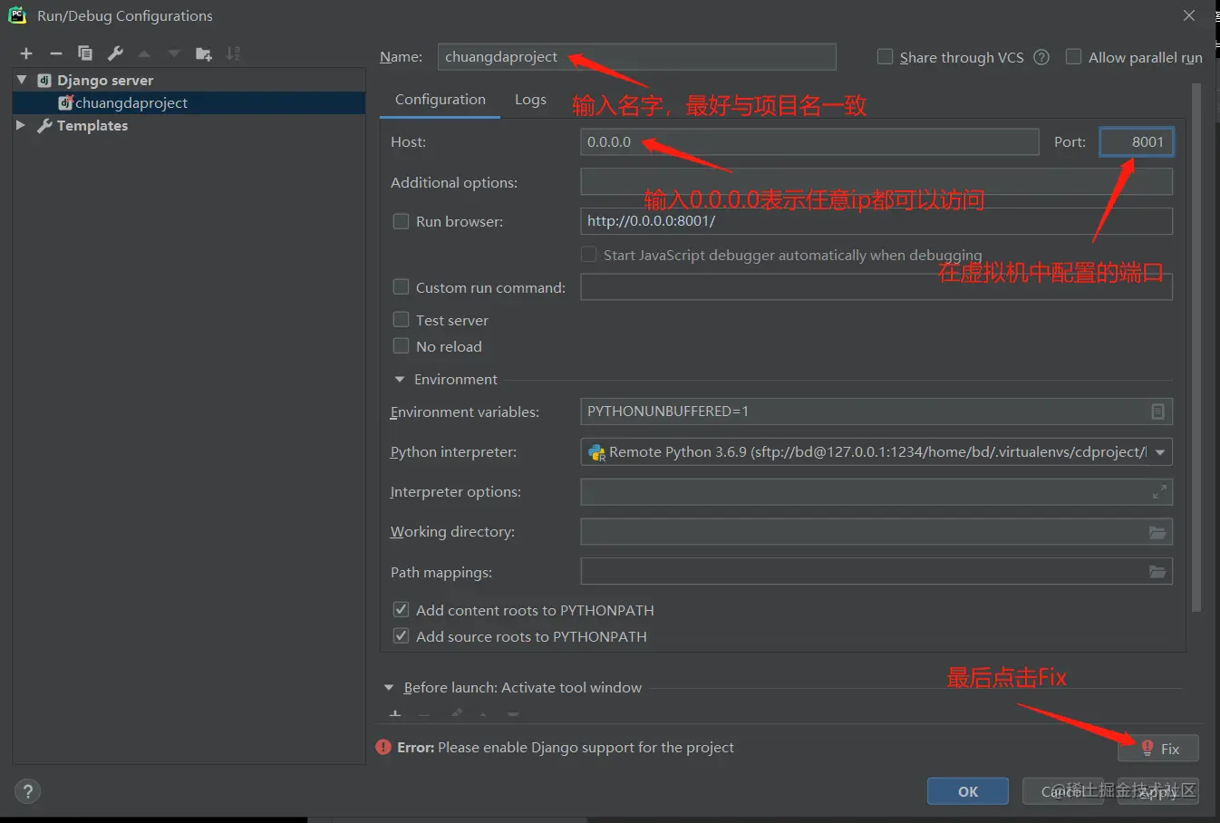Collapse Django server tree node

(x=22, y=80)
